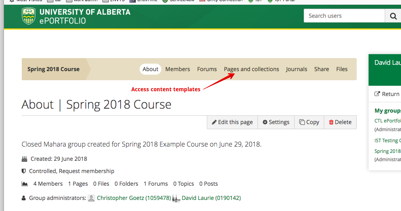401x211 pixels.
Task: Open David Laurie (0190142) profile link
Action: (211, 198)
